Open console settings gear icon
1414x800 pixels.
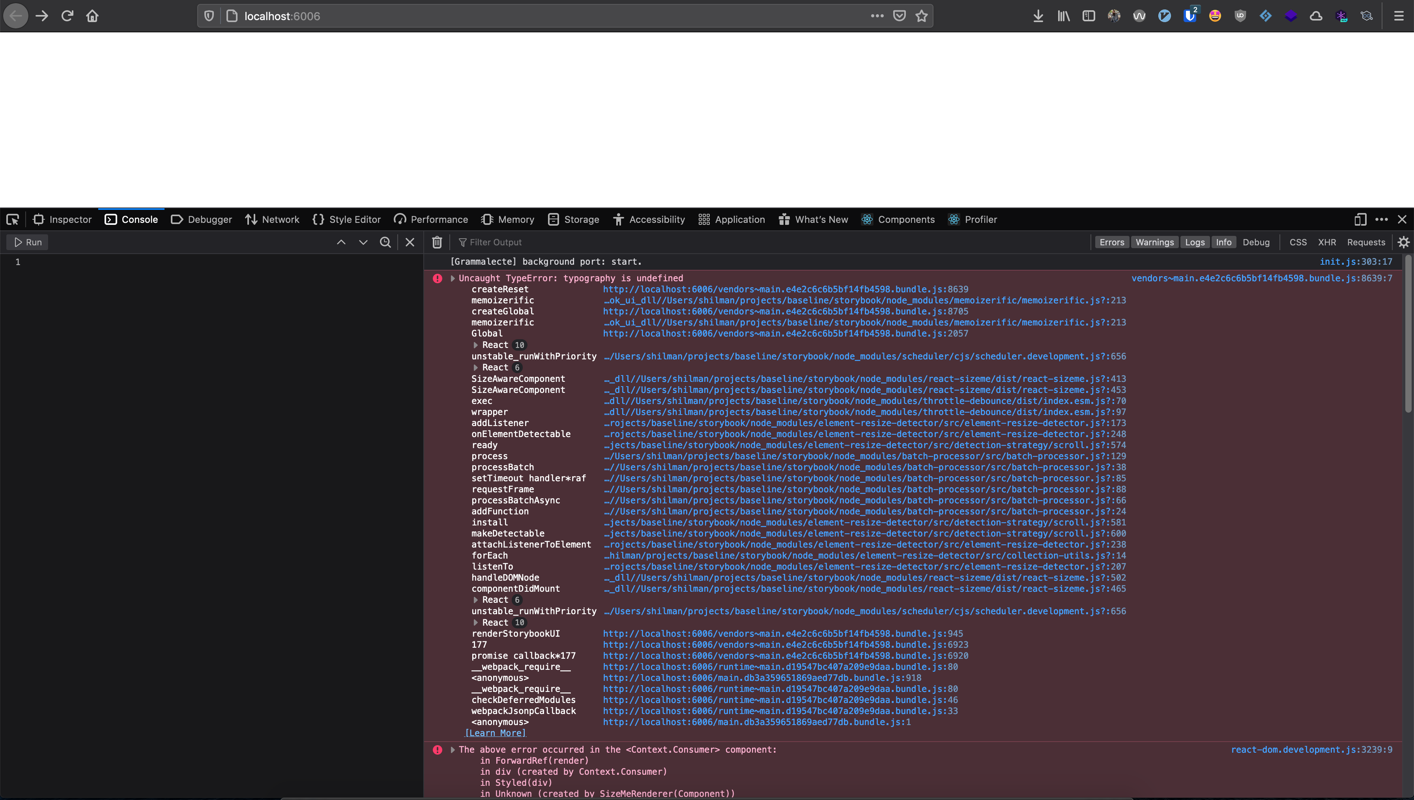(1403, 242)
